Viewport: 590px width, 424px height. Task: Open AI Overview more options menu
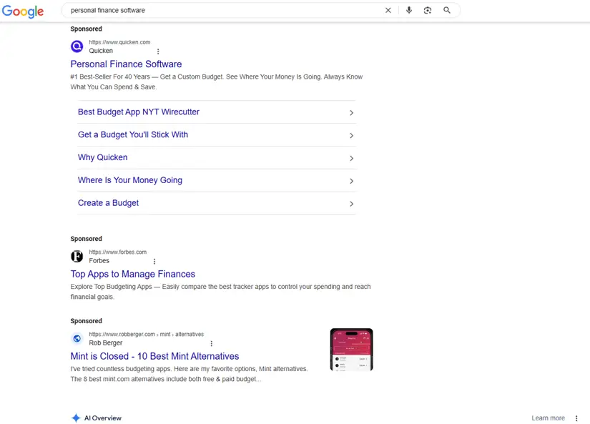click(x=576, y=418)
